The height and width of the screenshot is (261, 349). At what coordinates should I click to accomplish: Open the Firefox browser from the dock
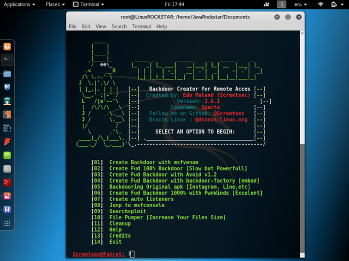(x=7, y=47)
